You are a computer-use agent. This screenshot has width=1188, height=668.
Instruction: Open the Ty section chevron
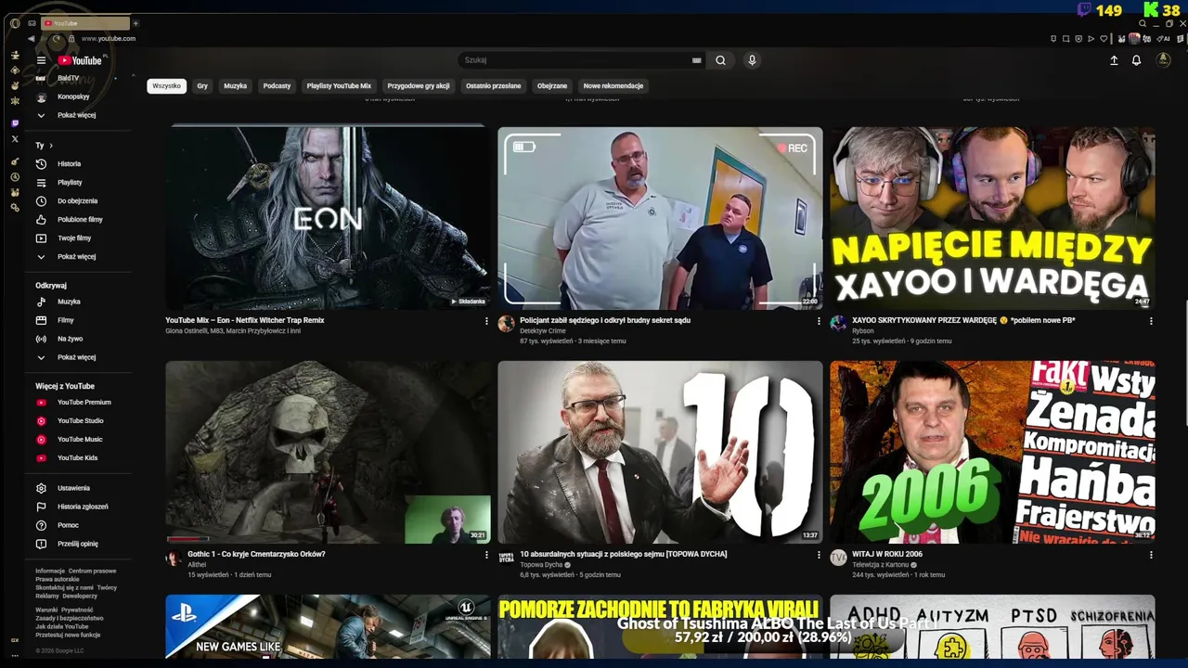coord(51,146)
